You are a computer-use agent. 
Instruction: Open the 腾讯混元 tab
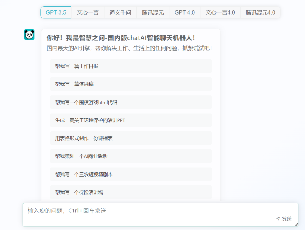coord(153,12)
